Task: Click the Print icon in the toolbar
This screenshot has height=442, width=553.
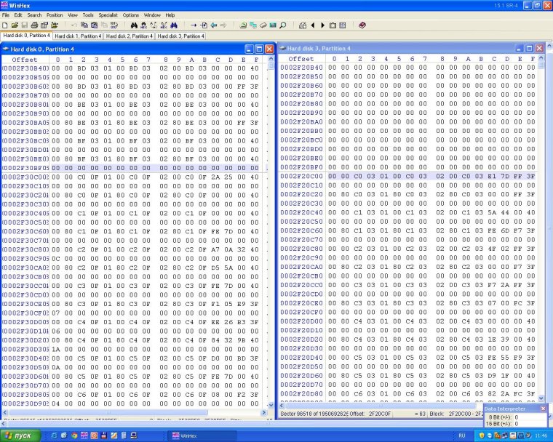Action: pyautogui.click(x=34, y=25)
